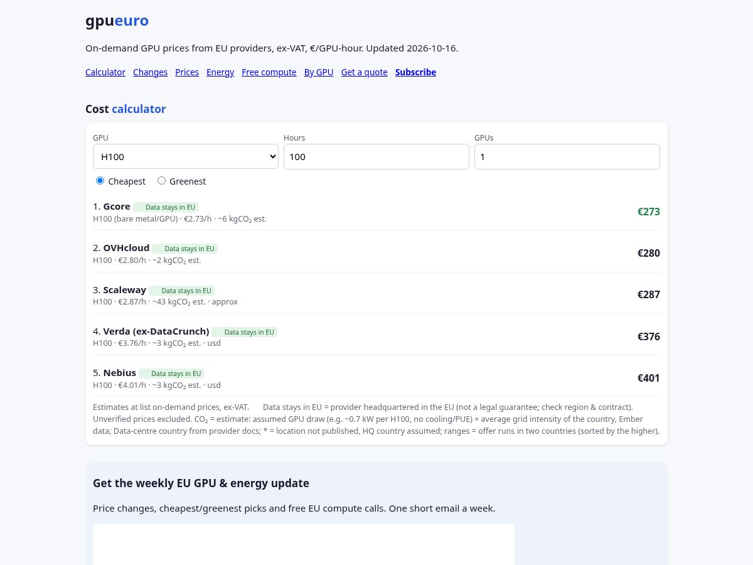The height and width of the screenshot is (565, 753).
Task: Click the Verda €3.76/h detail line
Action: (x=157, y=343)
